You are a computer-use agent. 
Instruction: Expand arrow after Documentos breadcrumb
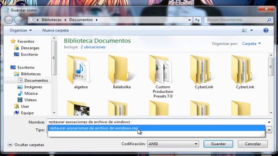click(97, 20)
